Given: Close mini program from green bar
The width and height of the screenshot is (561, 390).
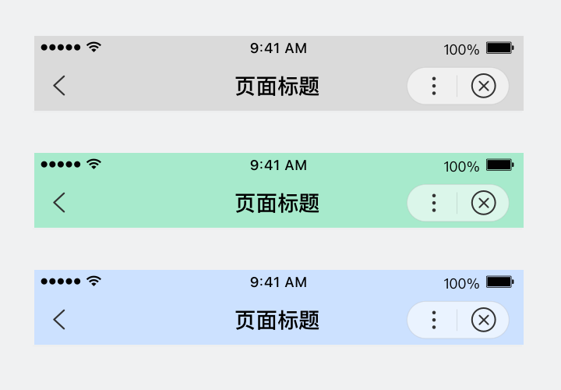Looking at the screenshot, I should click(484, 203).
